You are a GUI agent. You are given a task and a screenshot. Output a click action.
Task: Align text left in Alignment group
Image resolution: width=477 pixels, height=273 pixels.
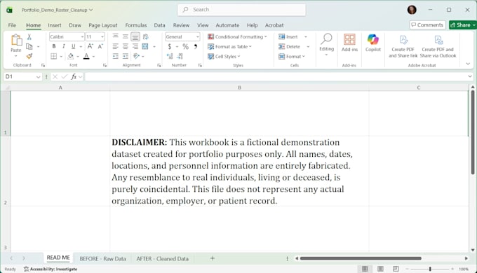(116, 46)
